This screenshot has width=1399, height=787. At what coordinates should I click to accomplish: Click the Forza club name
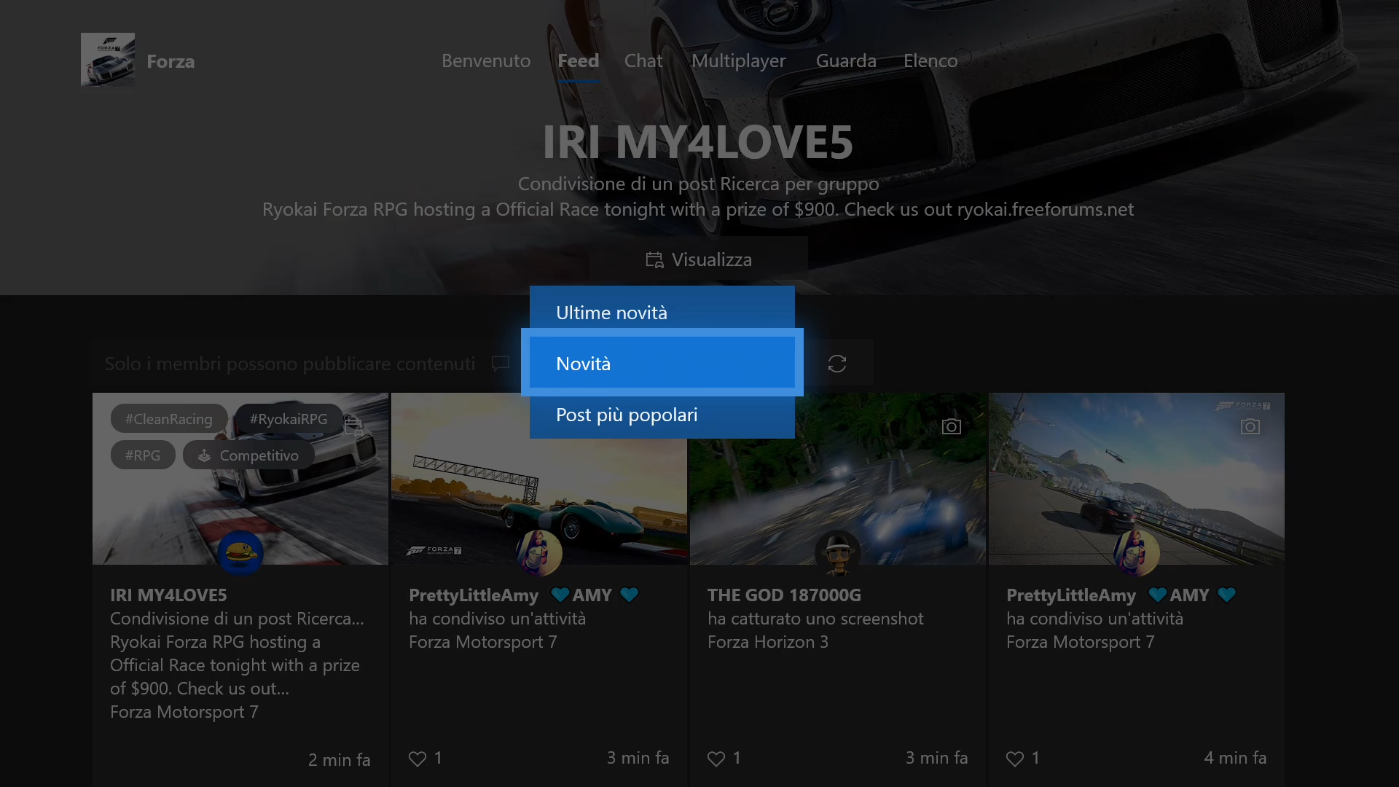171,61
